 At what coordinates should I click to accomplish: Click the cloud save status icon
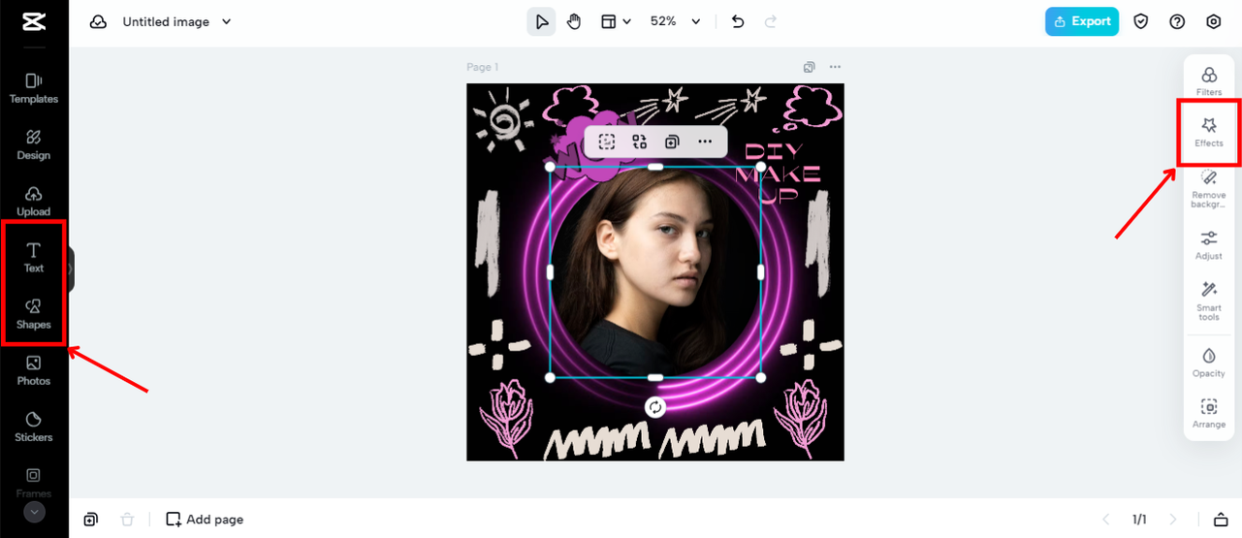click(x=98, y=21)
